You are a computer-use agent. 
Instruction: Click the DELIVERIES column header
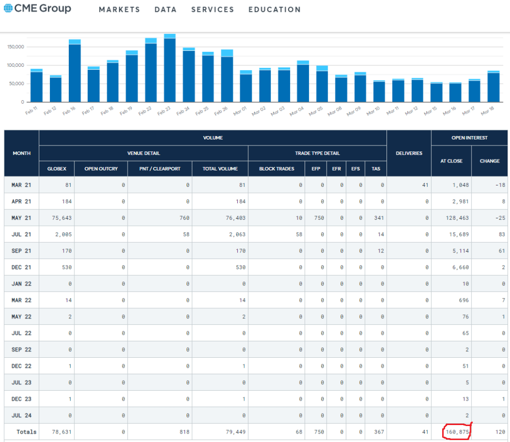409,153
